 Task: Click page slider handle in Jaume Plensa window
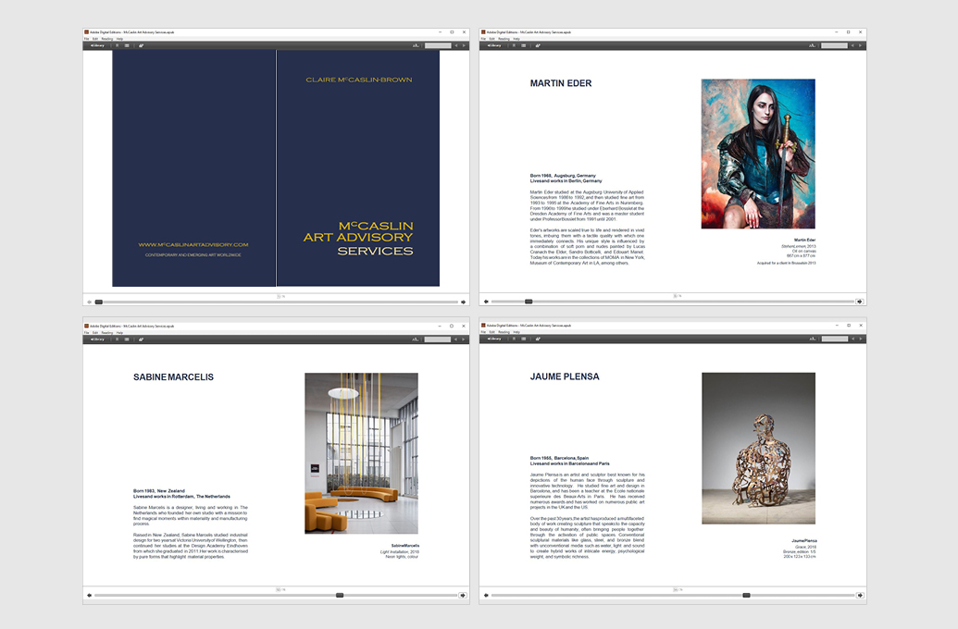point(746,596)
